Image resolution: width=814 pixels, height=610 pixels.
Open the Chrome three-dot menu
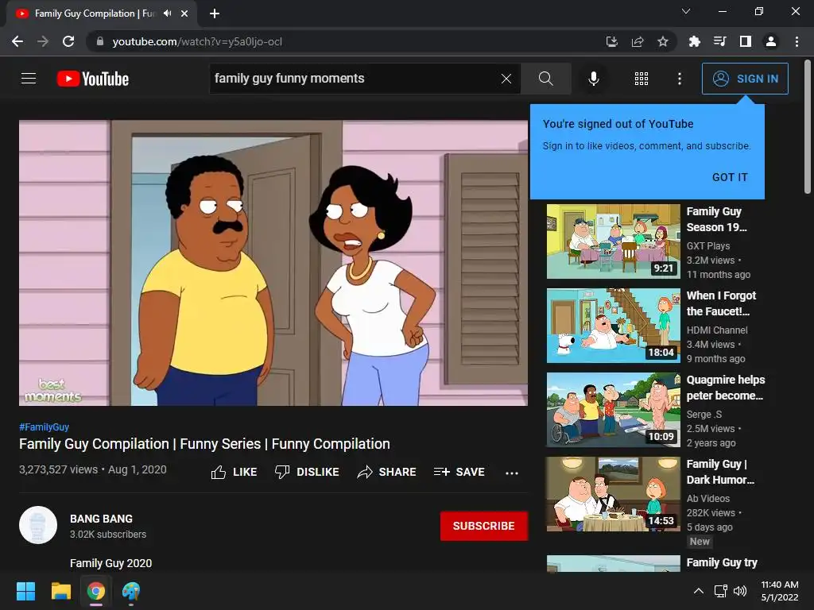[797, 41]
